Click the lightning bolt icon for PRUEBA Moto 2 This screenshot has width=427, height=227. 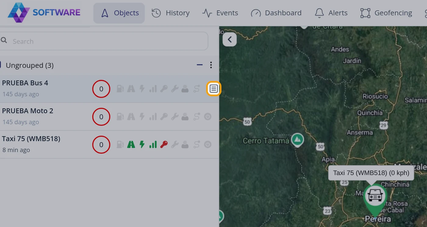[142, 117]
